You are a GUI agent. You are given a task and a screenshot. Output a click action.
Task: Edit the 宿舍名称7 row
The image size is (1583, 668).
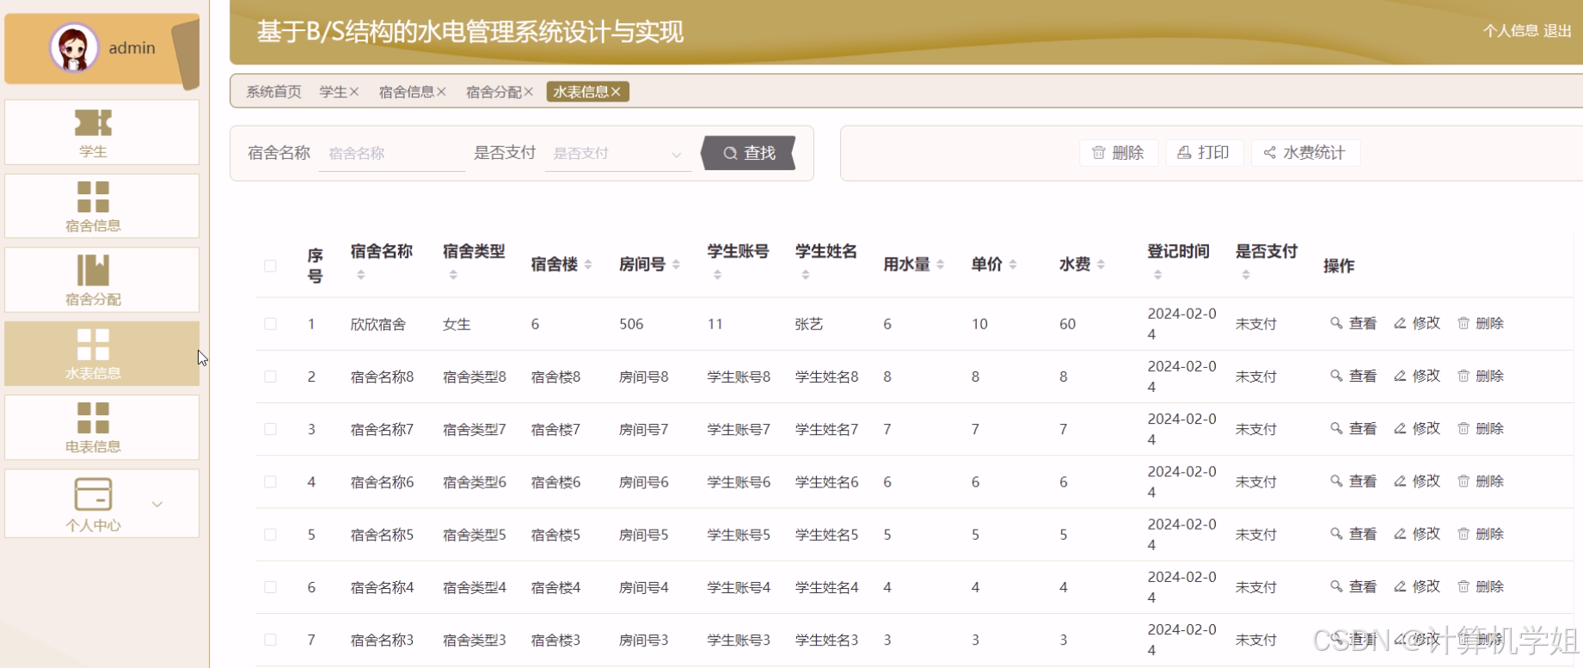click(x=1417, y=428)
